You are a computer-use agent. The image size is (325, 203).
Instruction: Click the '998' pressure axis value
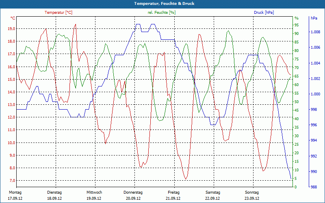coord(314,110)
